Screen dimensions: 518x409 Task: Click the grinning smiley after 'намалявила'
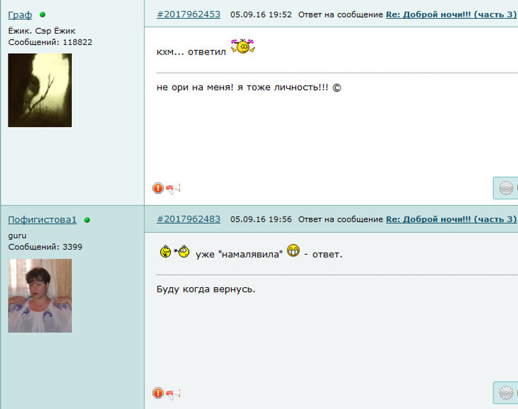pyautogui.click(x=293, y=251)
